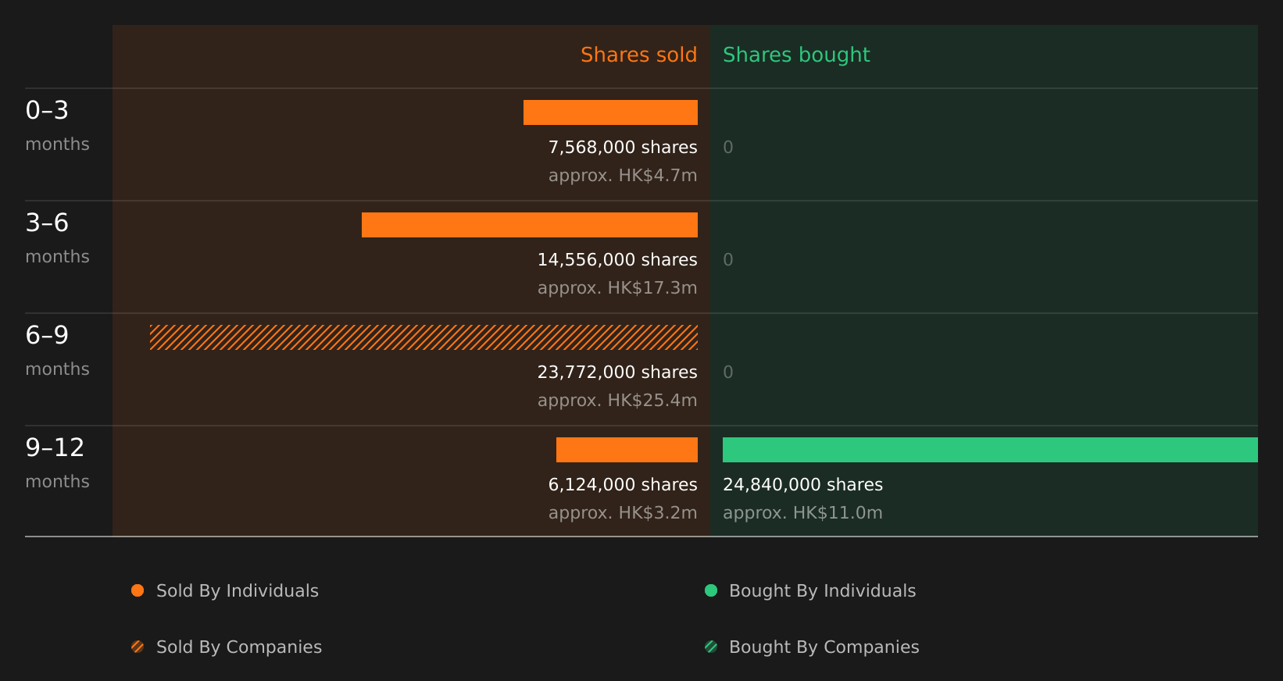Click the 6–9 row label
This screenshot has height=681, width=1283.
pos(47,335)
